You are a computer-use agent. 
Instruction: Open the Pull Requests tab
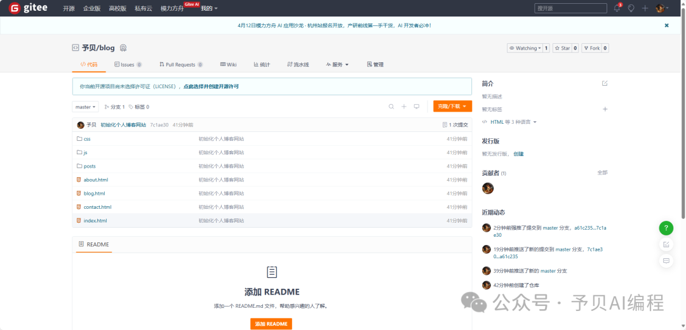(180, 65)
